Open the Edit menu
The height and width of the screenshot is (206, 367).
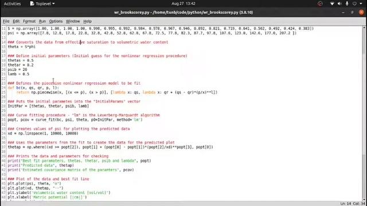point(16,21)
